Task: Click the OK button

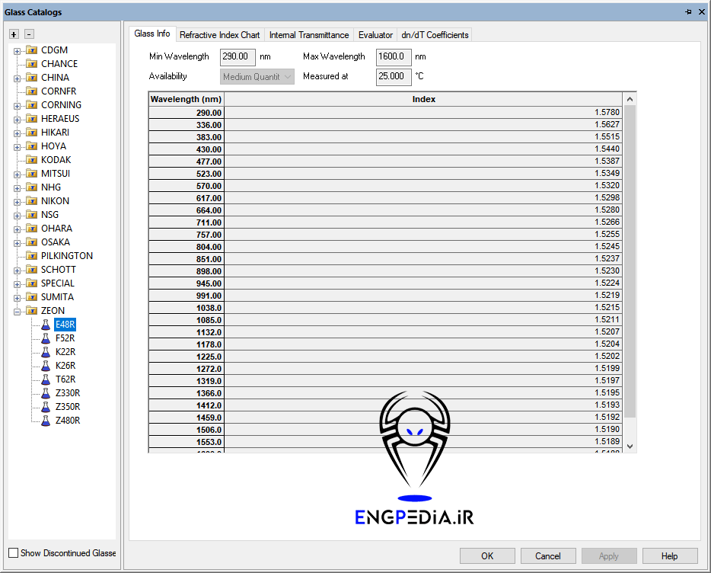Action: pyautogui.click(x=487, y=555)
